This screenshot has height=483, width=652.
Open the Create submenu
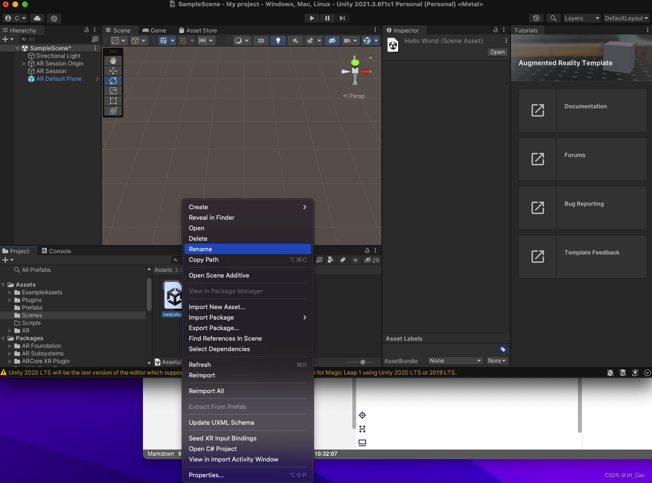pyautogui.click(x=248, y=207)
